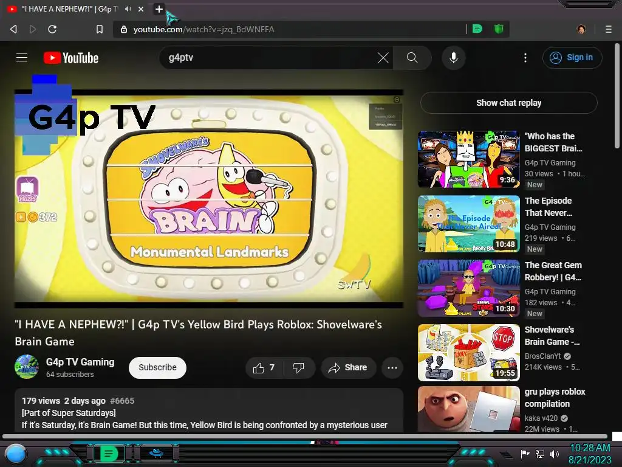Submit search with the magnifier button
The image size is (622, 467).
412,58
